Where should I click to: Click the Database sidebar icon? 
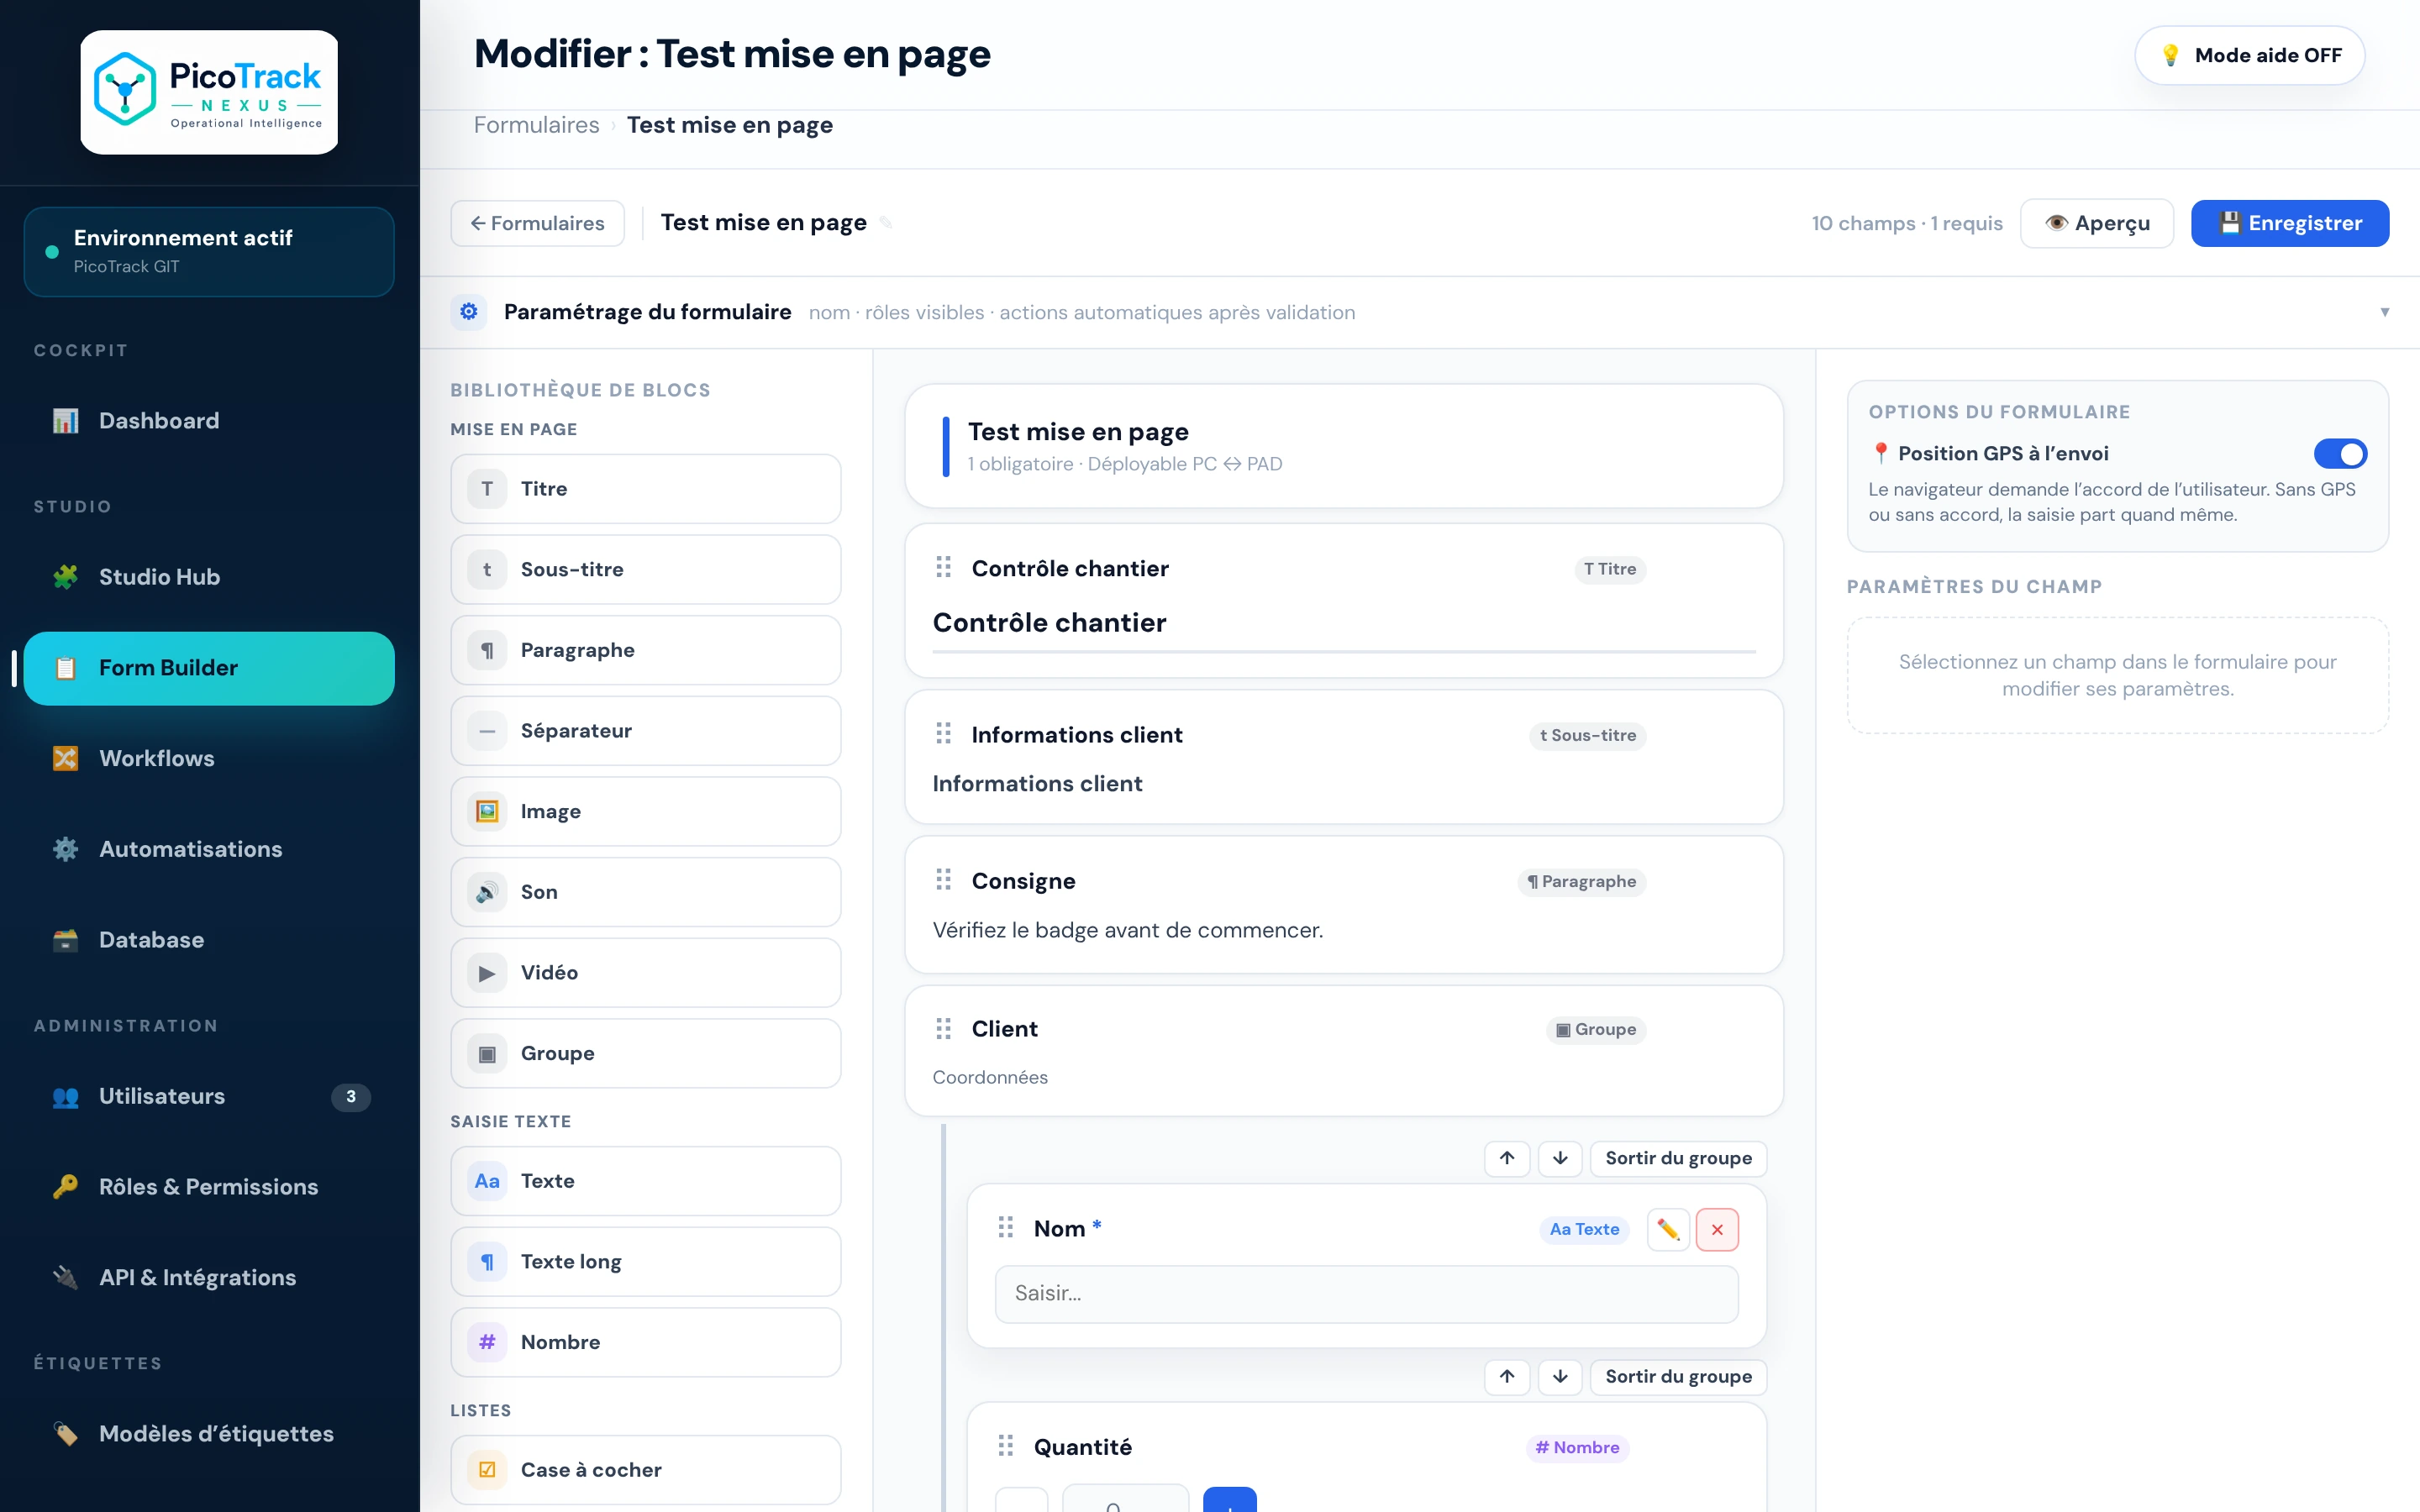point(66,940)
